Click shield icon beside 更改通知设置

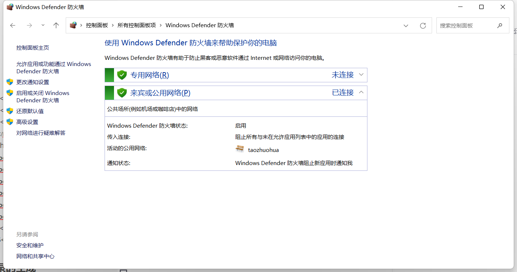coord(10,82)
